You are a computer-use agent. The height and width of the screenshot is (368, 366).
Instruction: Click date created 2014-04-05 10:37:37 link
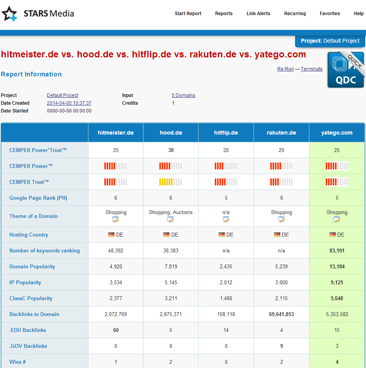(69, 103)
